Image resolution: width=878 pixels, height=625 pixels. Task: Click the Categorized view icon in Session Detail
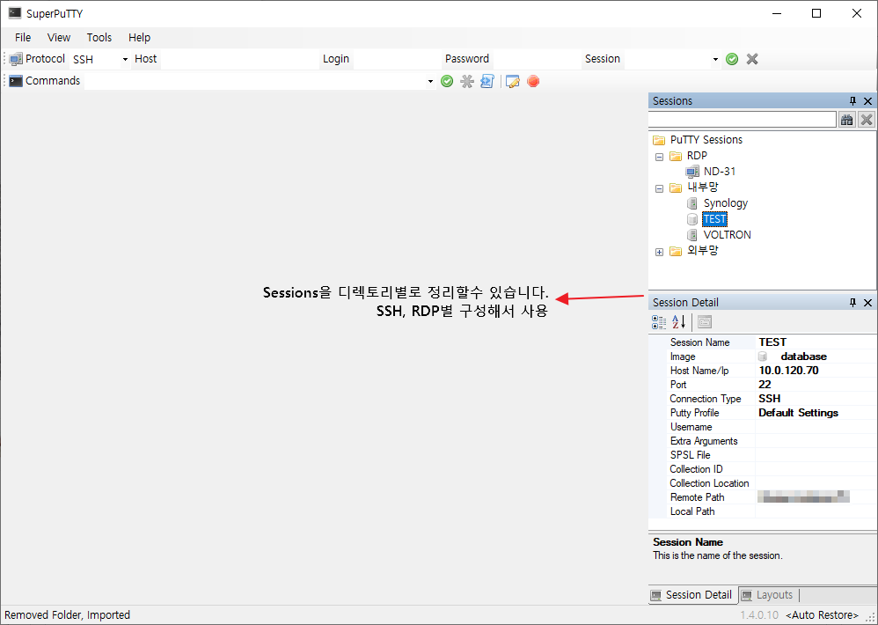pyautogui.click(x=659, y=322)
